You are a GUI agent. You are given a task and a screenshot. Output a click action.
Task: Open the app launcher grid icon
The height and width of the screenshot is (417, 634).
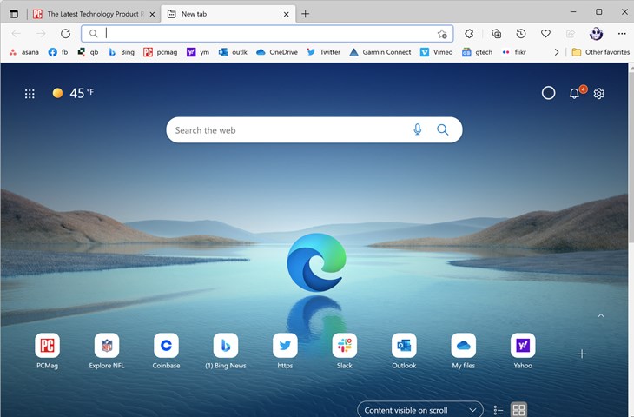(x=30, y=94)
